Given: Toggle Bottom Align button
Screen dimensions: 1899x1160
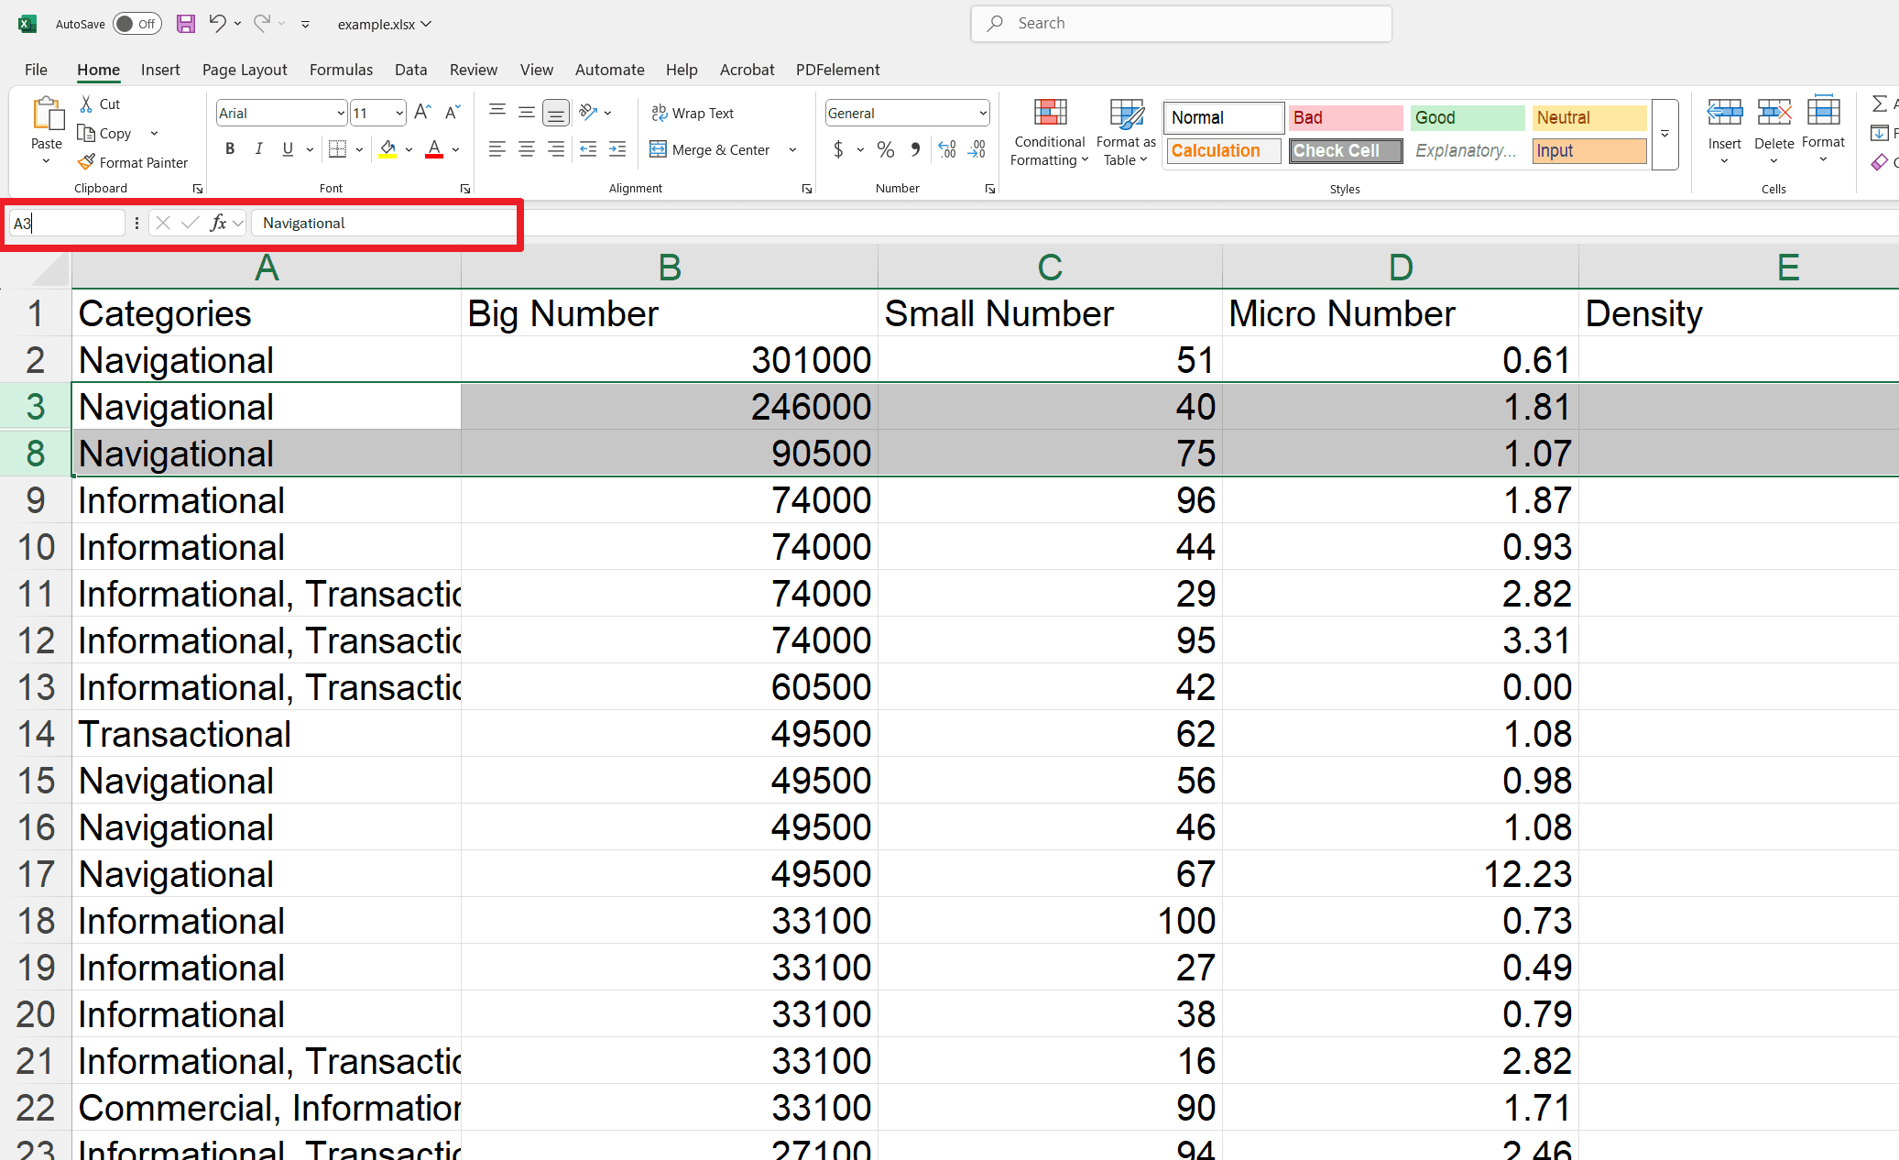Looking at the screenshot, I should (556, 112).
